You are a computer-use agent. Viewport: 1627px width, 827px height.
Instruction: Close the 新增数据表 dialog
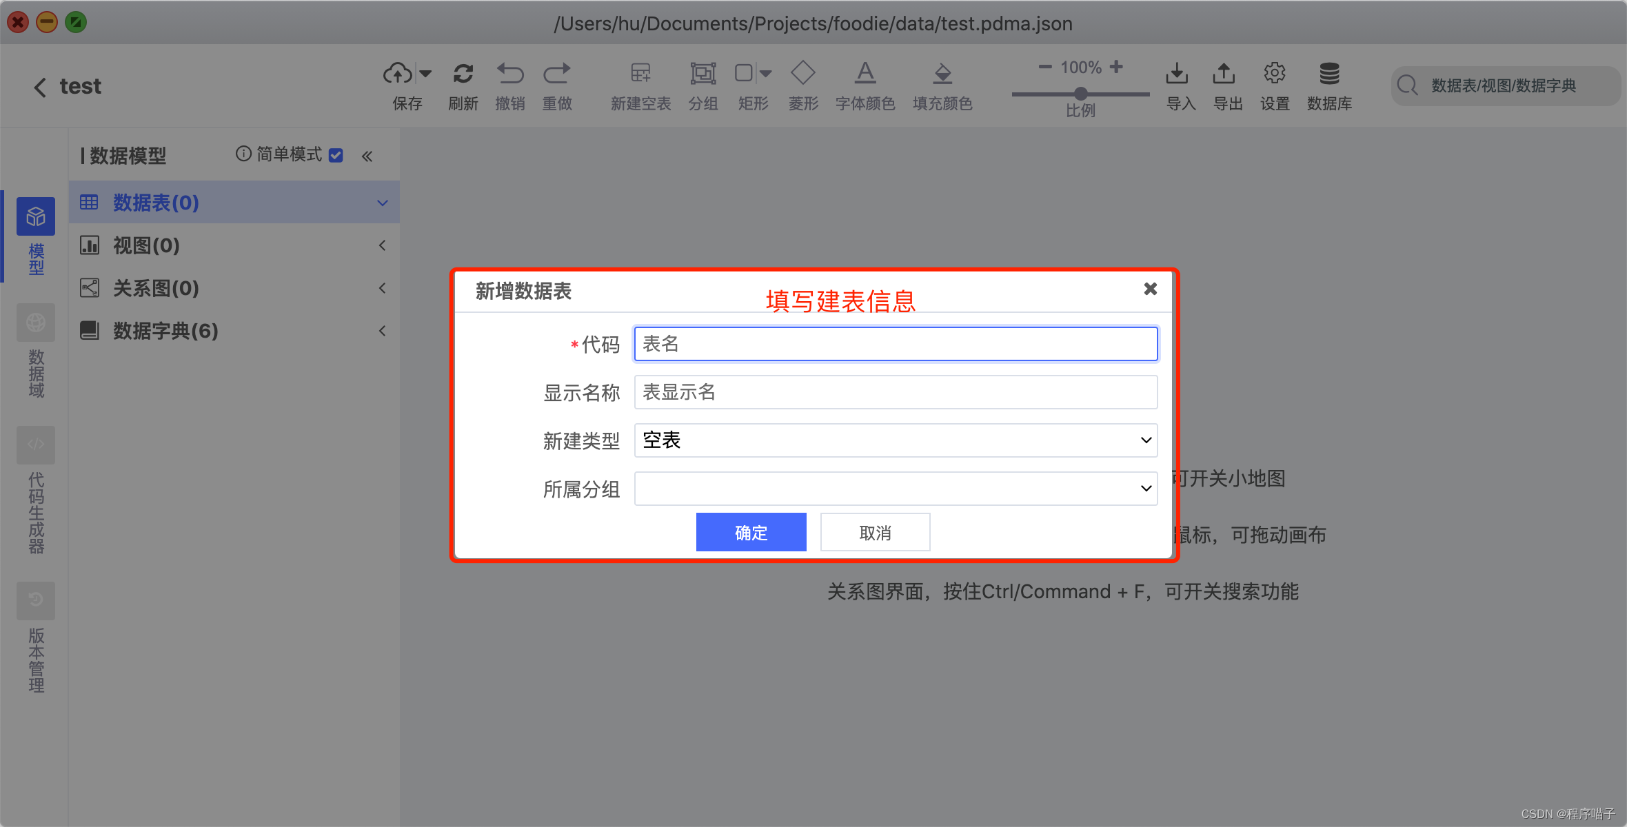click(x=1150, y=289)
